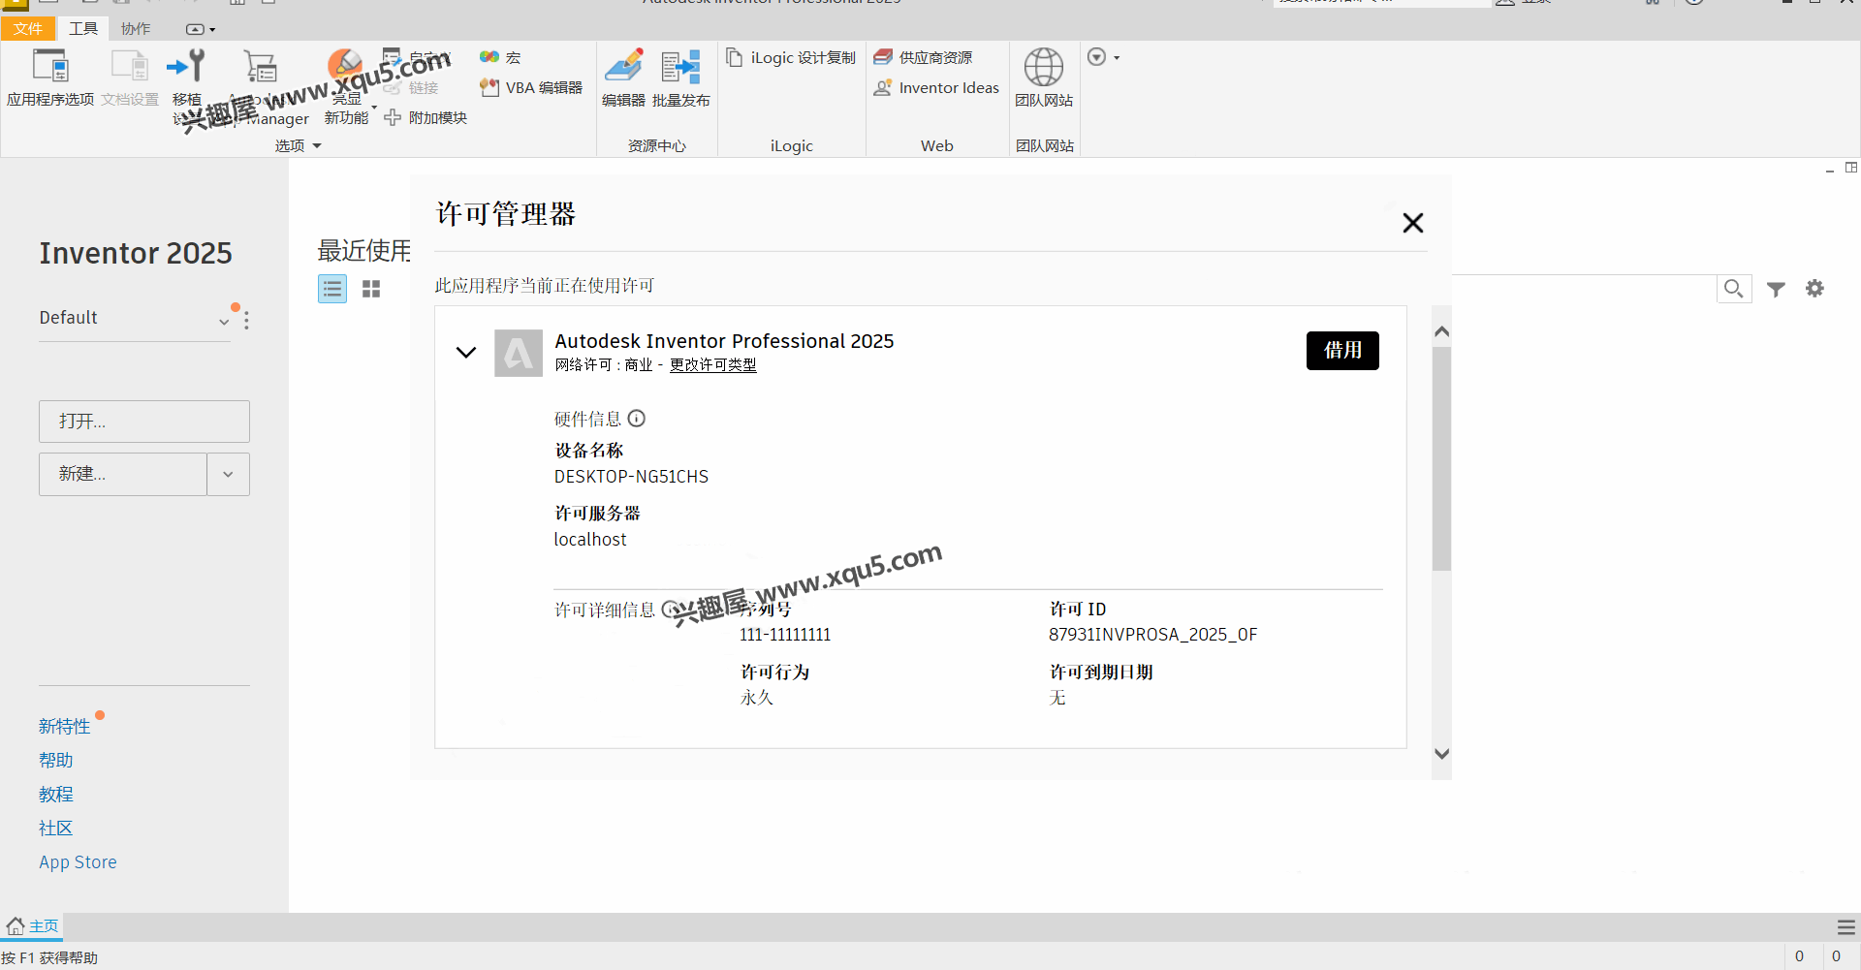Viewport: 1861px width, 970px height.
Task: Close the License Manager (许可管理器) dialog
Action: (x=1413, y=223)
